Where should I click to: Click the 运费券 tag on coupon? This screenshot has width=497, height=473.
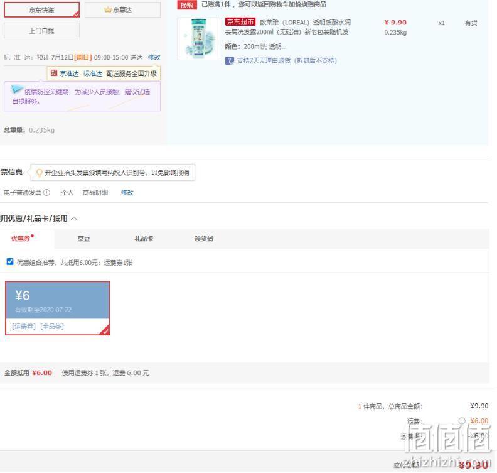point(24,326)
